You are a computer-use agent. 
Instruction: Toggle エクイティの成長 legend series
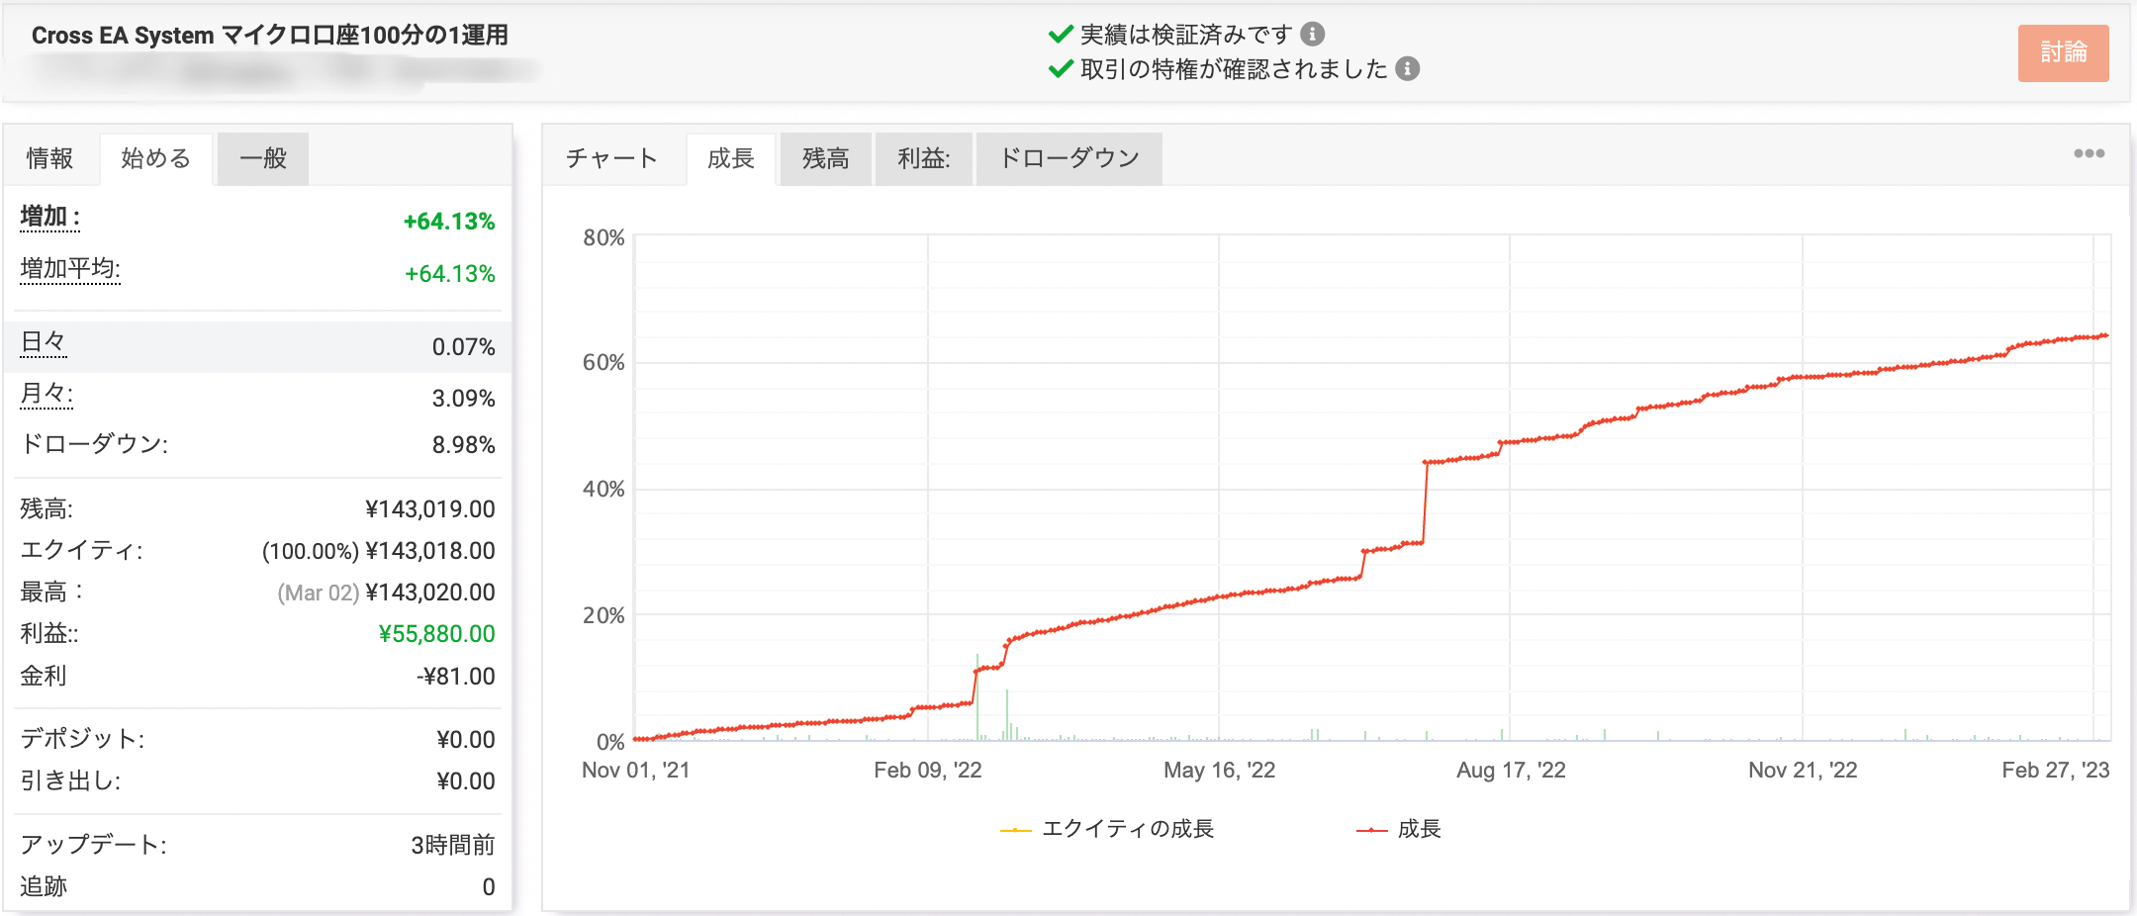coord(1108,829)
